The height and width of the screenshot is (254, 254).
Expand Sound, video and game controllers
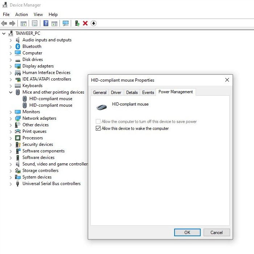(11, 164)
